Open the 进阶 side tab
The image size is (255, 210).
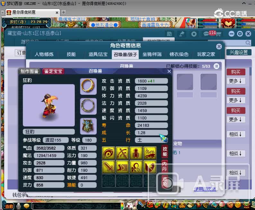pos(164,181)
